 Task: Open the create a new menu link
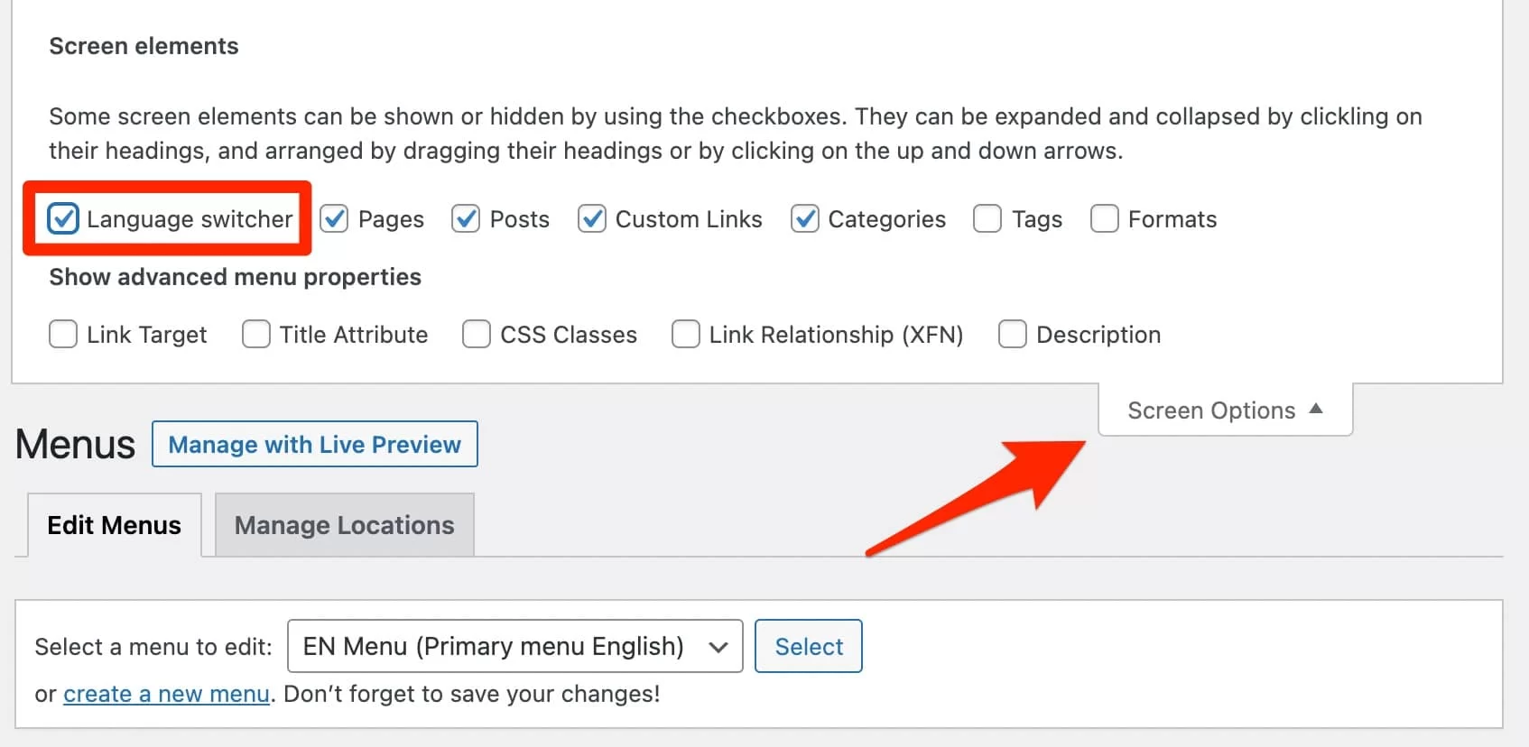pyautogui.click(x=167, y=694)
